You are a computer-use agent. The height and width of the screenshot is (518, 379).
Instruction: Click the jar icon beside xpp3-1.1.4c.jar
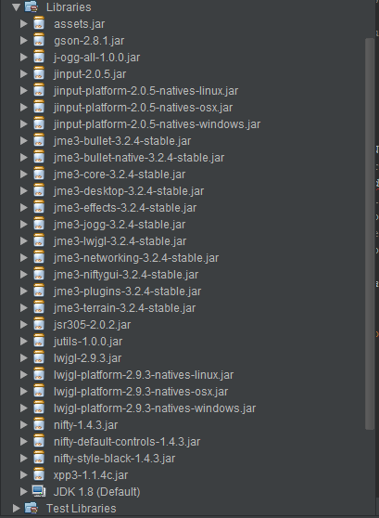point(39,474)
